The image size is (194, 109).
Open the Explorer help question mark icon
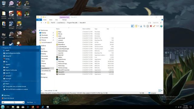(x=162, y=20)
